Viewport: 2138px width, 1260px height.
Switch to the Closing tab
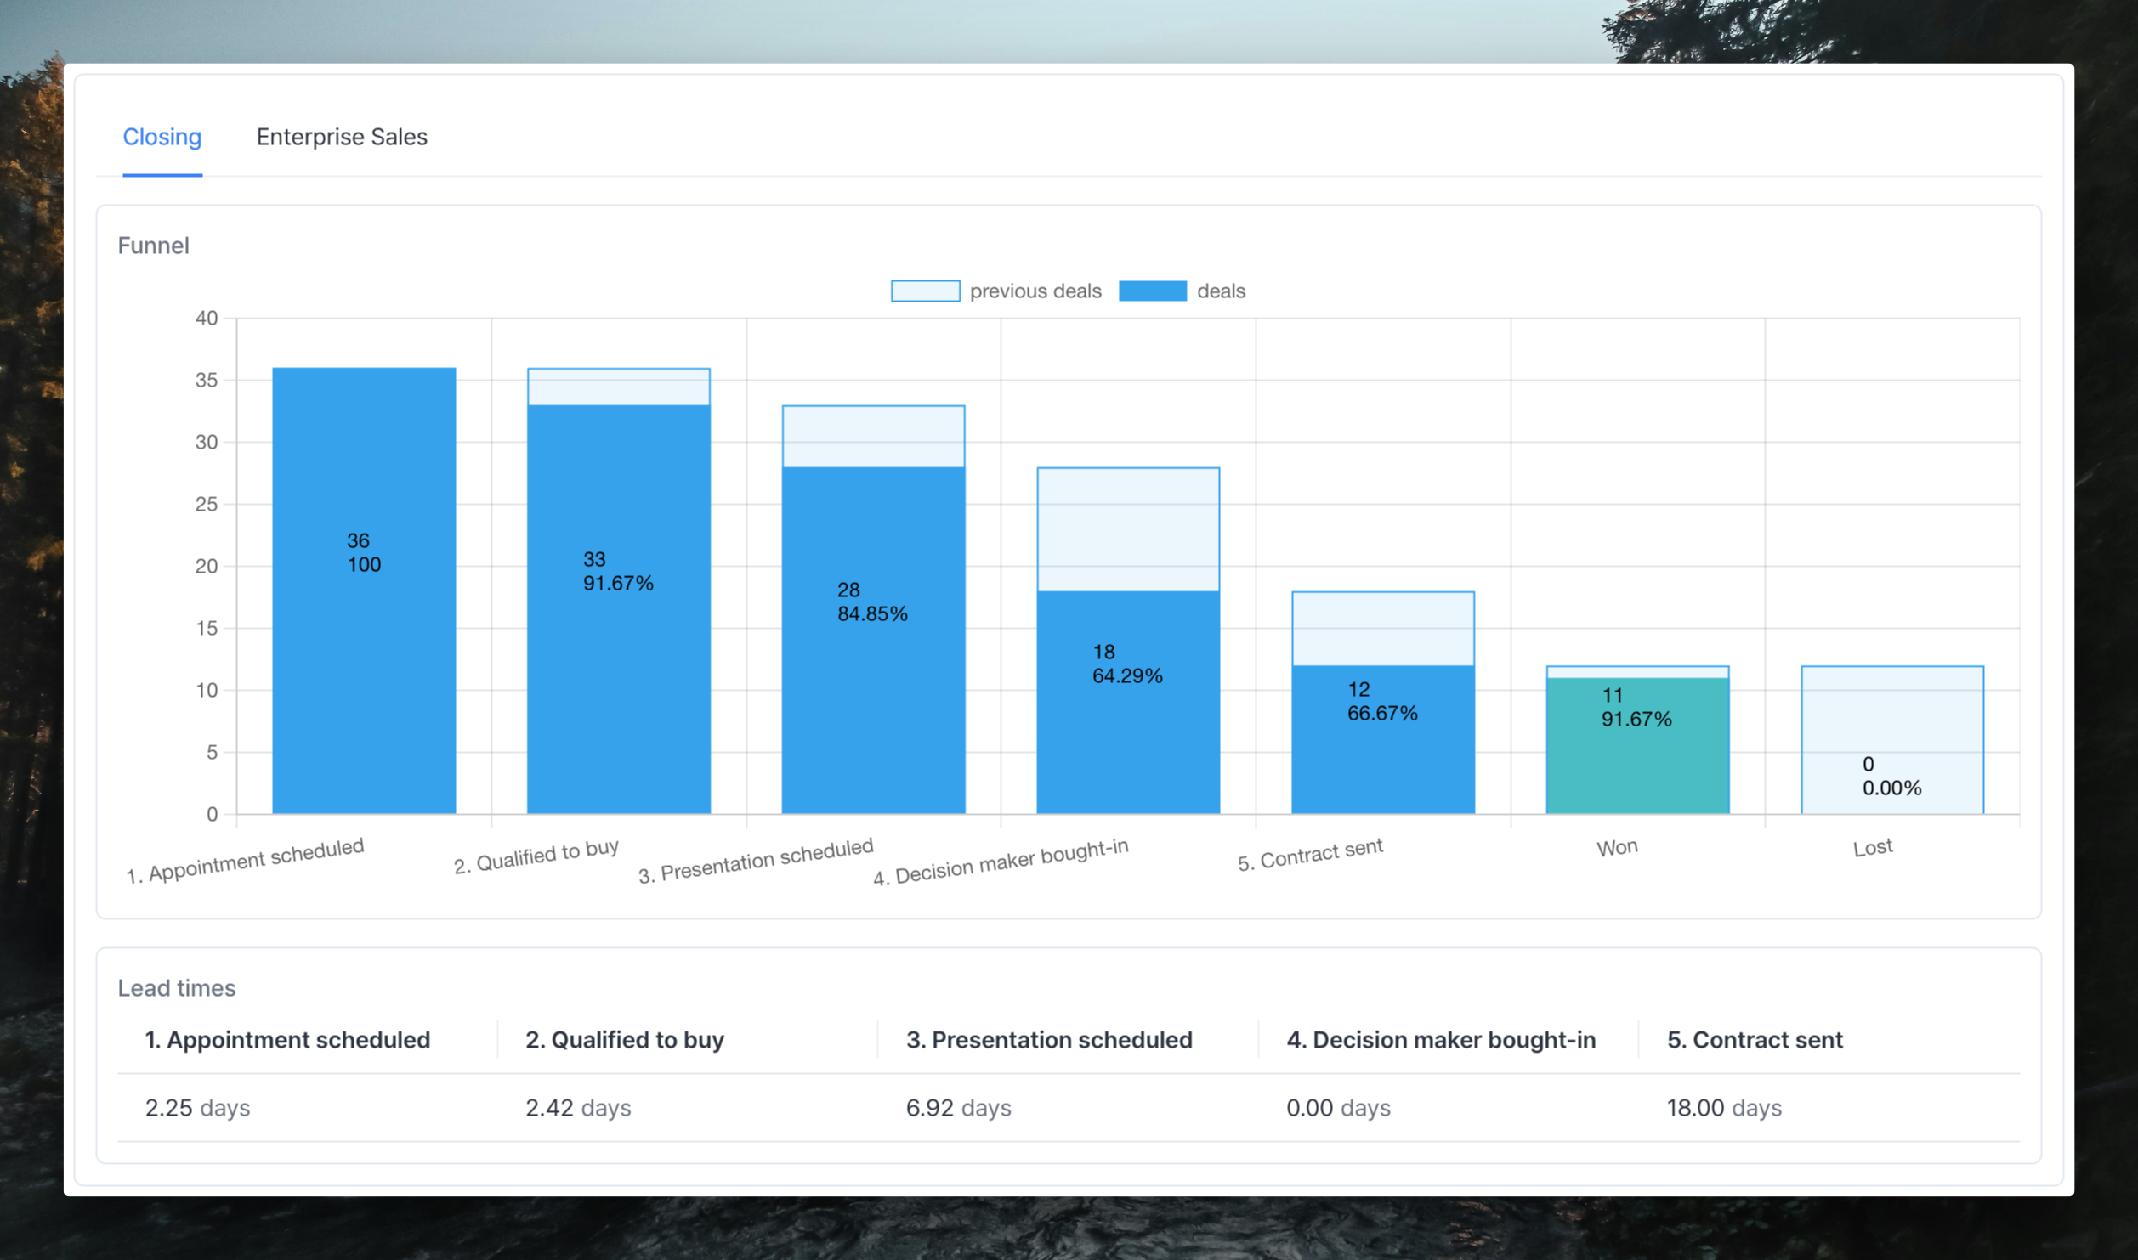[162, 137]
